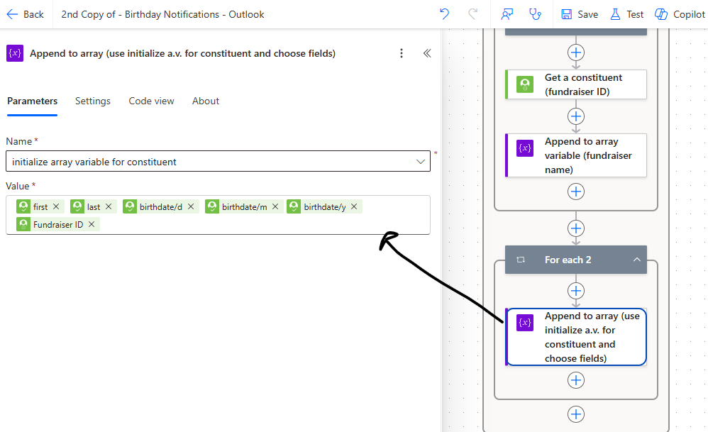The height and width of the screenshot is (432, 708).
Task: Open the About tab
Action: pyautogui.click(x=206, y=101)
